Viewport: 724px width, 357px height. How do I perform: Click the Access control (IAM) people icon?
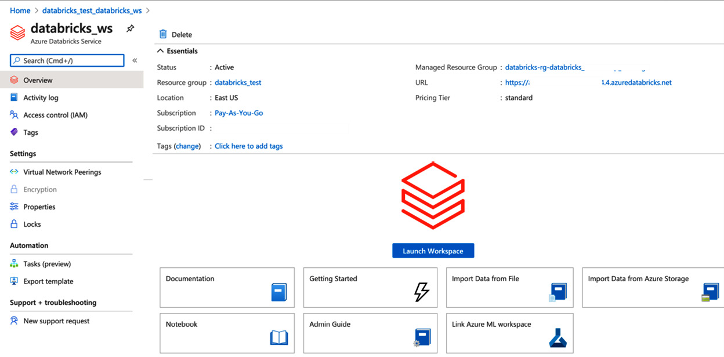(14, 115)
